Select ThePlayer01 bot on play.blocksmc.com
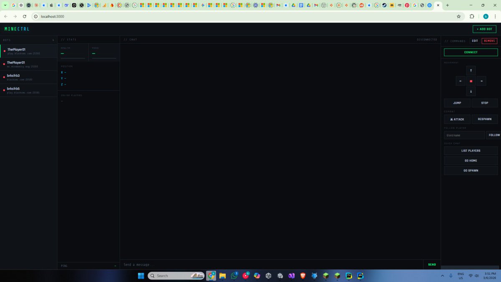This screenshot has height=282, width=501. (28, 51)
